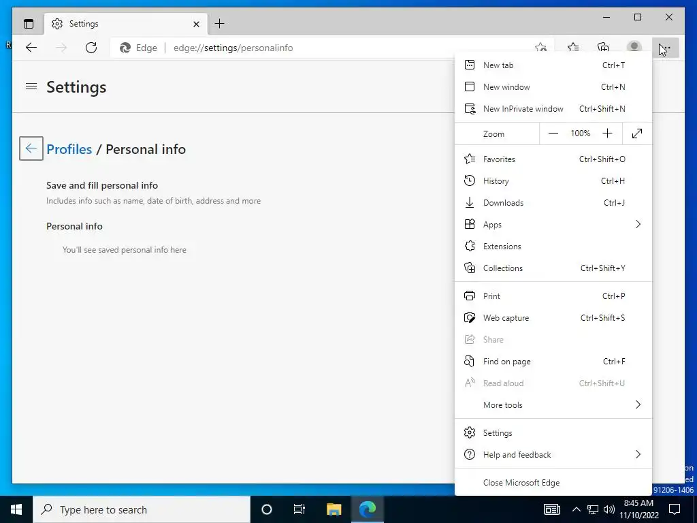Open Downloads from the menu

tap(553, 202)
